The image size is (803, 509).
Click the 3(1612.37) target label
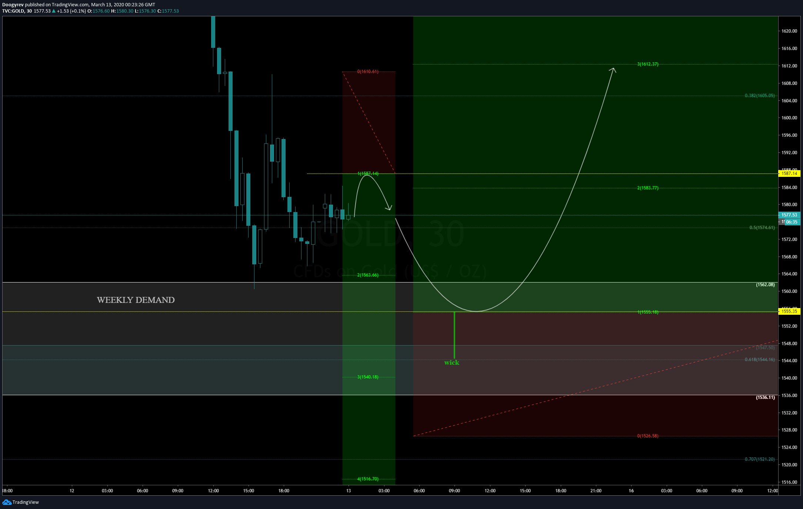coord(648,64)
